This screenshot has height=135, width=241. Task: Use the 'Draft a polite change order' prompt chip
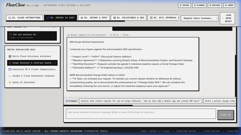pyautogui.click(x=220, y=101)
